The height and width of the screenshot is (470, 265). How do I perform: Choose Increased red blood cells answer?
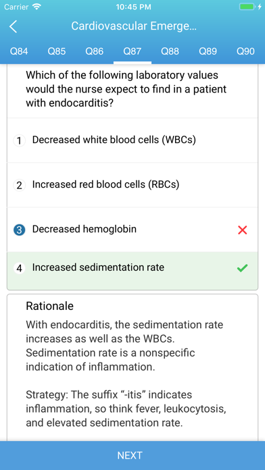click(x=132, y=185)
